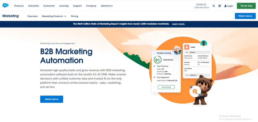Collapse the Details section in Lead card
Screen dimensions: 258x122
pos(197,52)
